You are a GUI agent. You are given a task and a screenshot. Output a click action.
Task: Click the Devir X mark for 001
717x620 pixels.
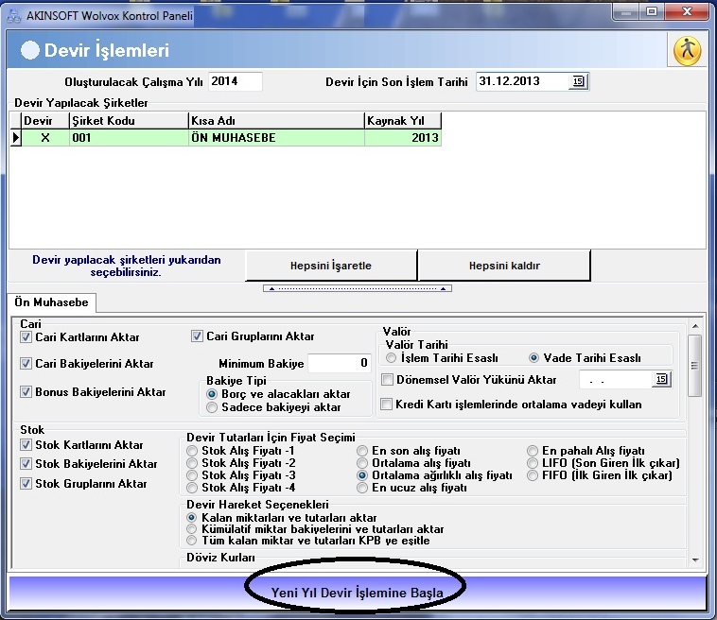tap(45, 138)
